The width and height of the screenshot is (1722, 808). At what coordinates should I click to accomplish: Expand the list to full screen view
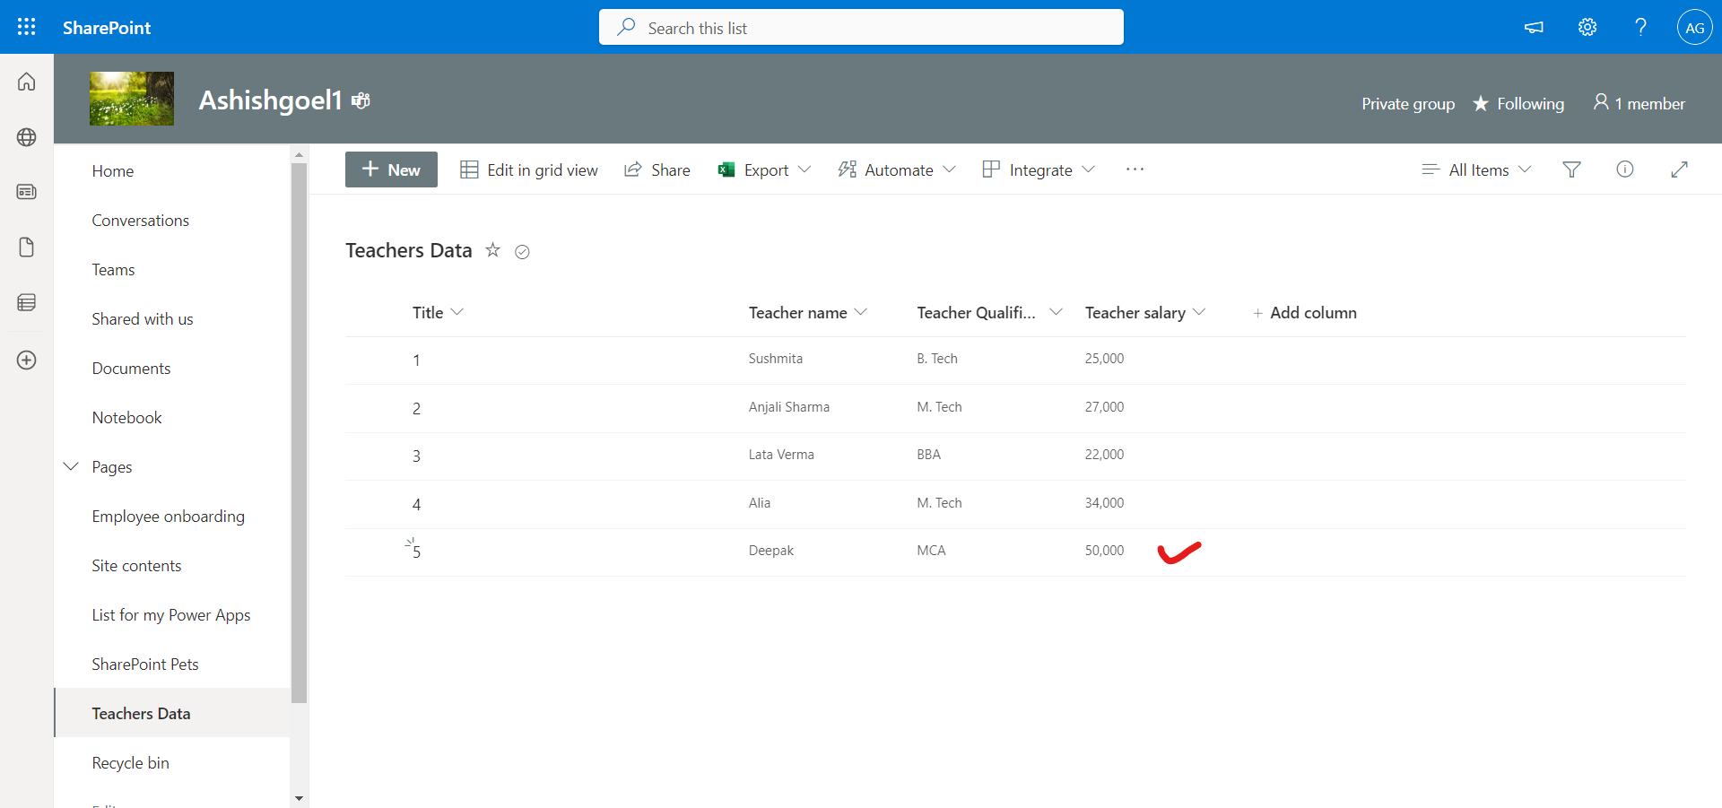tap(1679, 169)
